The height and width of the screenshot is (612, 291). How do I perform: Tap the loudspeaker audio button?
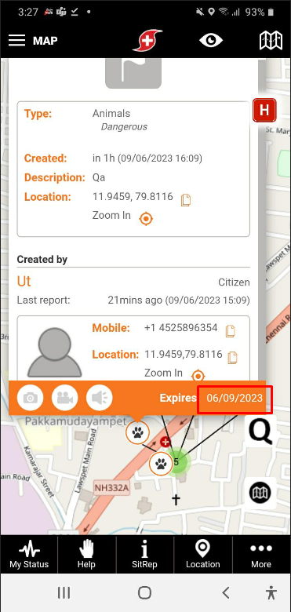click(99, 398)
